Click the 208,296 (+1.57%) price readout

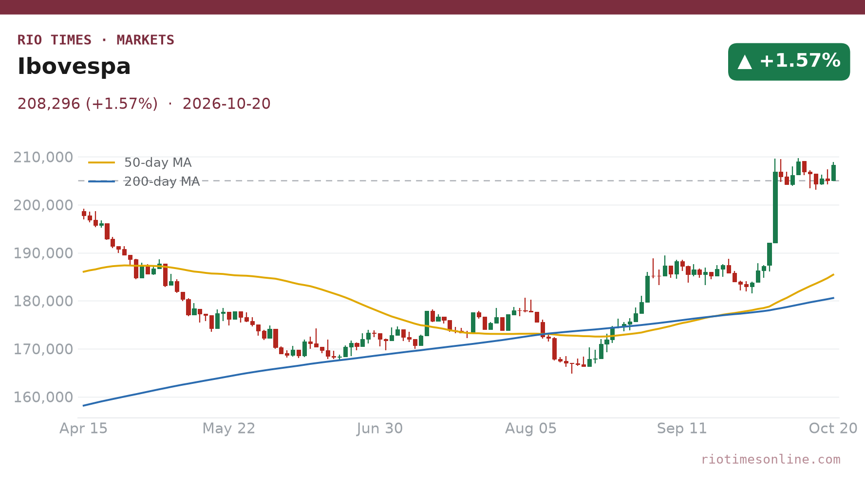(88, 104)
